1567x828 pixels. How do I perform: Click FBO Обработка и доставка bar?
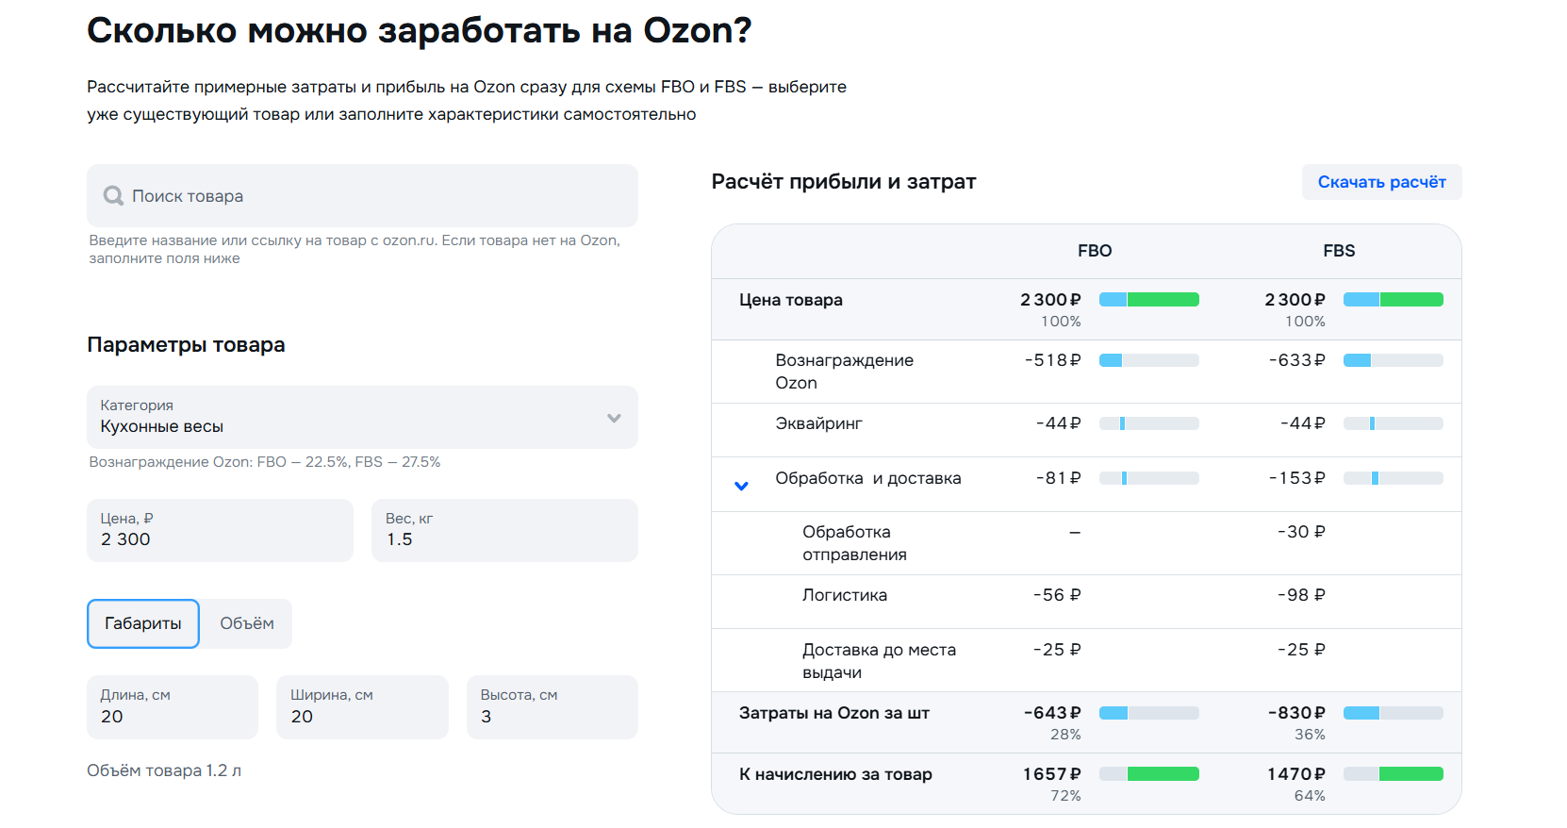click(1149, 478)
